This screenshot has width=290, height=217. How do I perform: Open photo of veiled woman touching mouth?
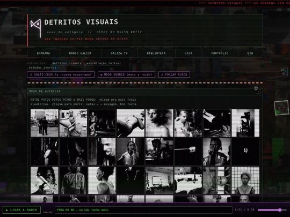(x=130, y=152)
